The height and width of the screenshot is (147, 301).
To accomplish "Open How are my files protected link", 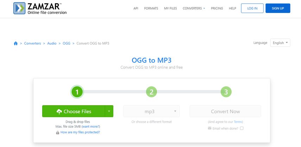I will (x=80, y=132).
